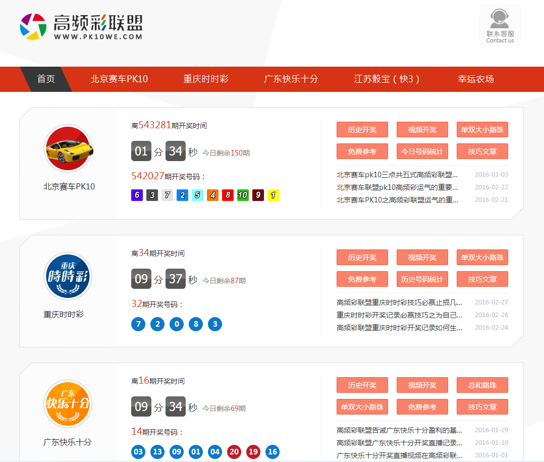Click the 广东快乐十分 label under orange icon
The width and height of the screenshot is (544, 462).
(68, 442)
